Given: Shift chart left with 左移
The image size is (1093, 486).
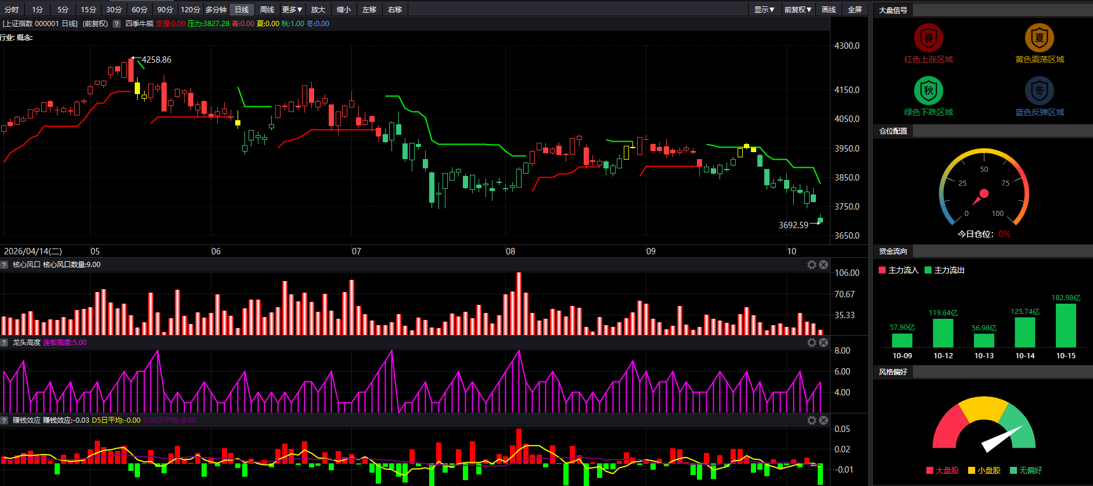Looking at the screenshot, I should (369, 9).
